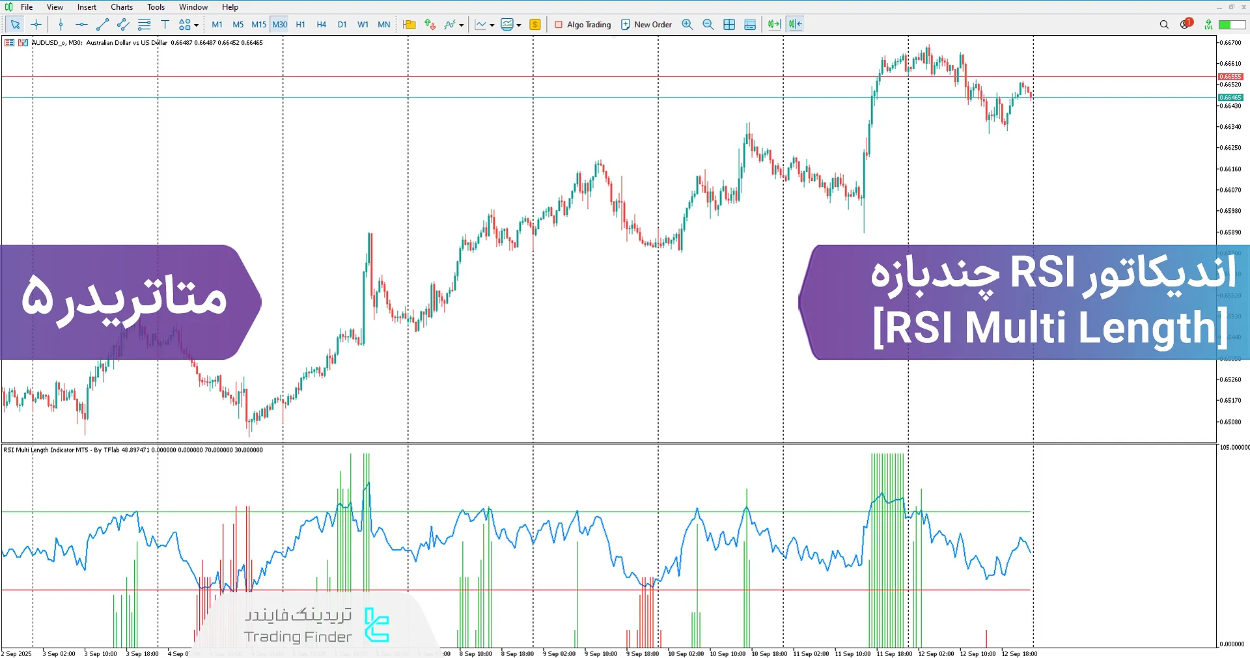
Task: Select the M1 timeframe button
Action: (217, 24)
